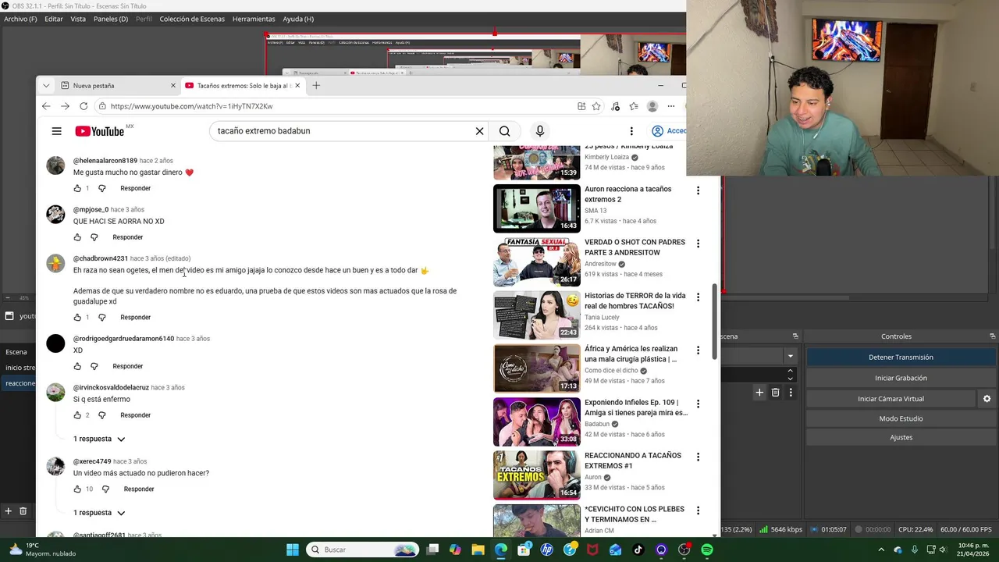
Task: Open options for VERDAD O SHOT video
Action: pyautogui.click(x=698, y=244)
